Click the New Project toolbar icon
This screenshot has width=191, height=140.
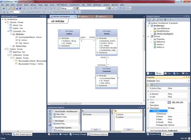[4, 8]
